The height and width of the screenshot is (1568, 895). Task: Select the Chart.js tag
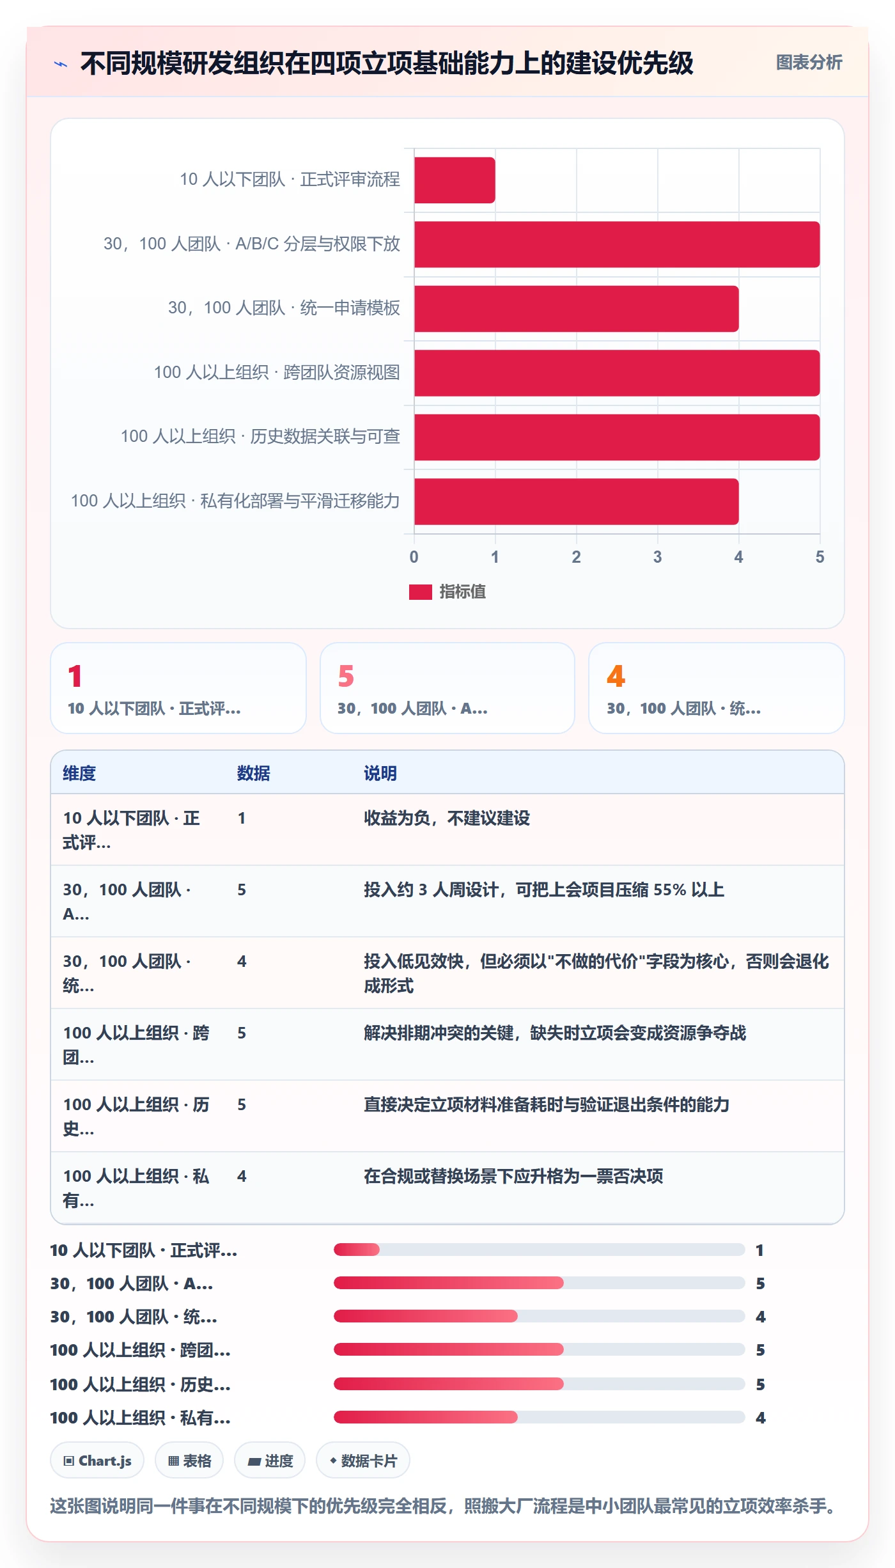pyautogui.click(x=97, y=1461)
